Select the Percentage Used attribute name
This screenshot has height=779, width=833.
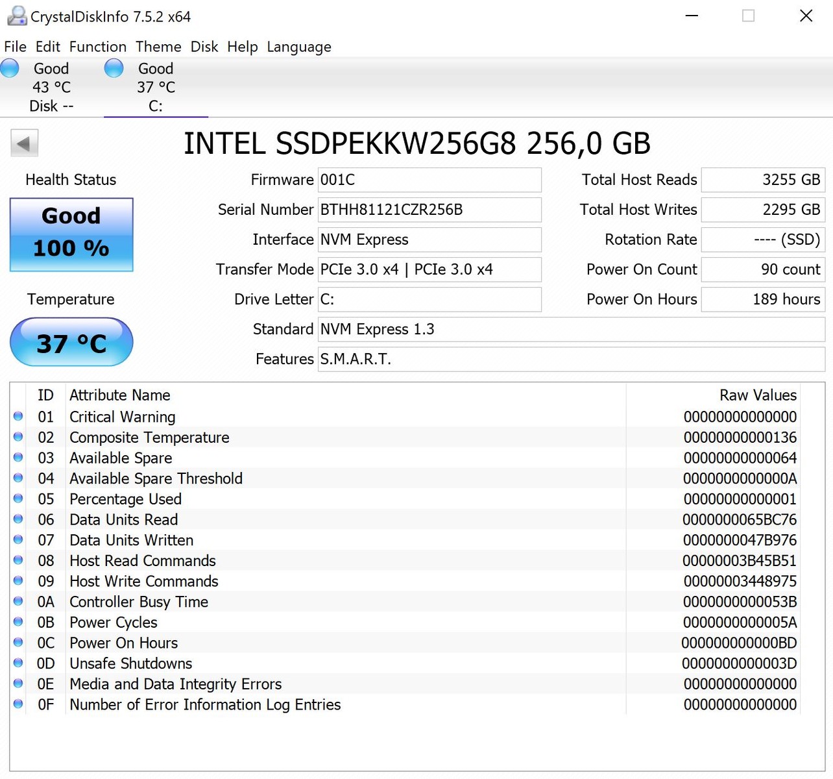coord(125,499)
